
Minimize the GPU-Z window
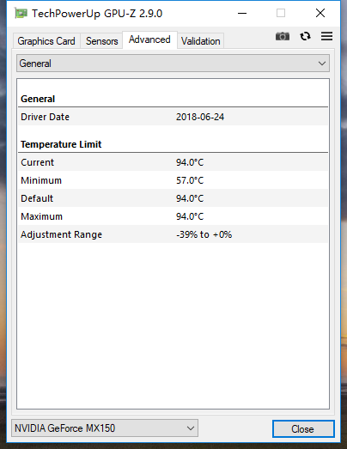pos(242,13)
